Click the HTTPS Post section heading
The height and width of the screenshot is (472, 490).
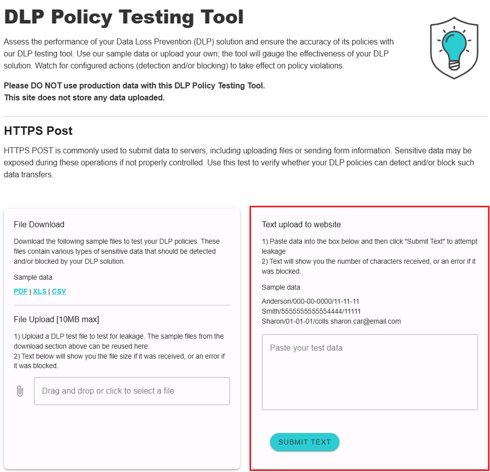click(38, 131)
